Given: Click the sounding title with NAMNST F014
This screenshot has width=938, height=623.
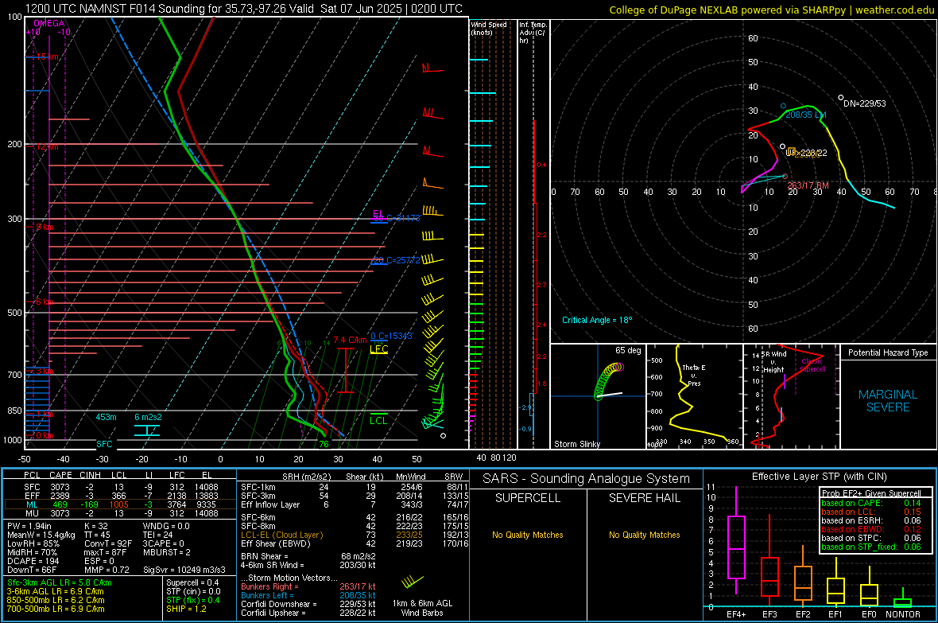Looking at the screenshot, I should 244,9.
